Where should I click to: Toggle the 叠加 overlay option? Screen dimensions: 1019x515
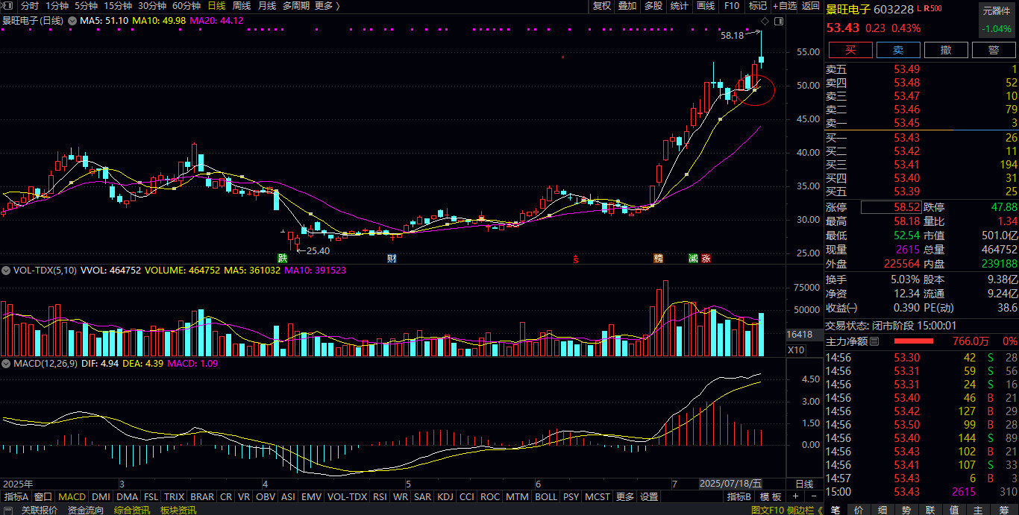[627, 6]
